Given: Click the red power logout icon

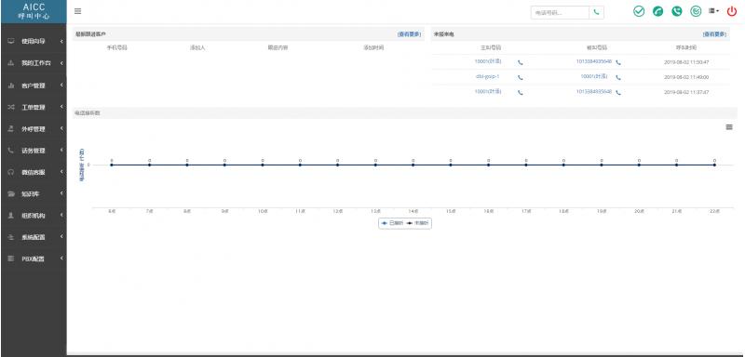Looking at the screenshot, I should coord(731,12).
